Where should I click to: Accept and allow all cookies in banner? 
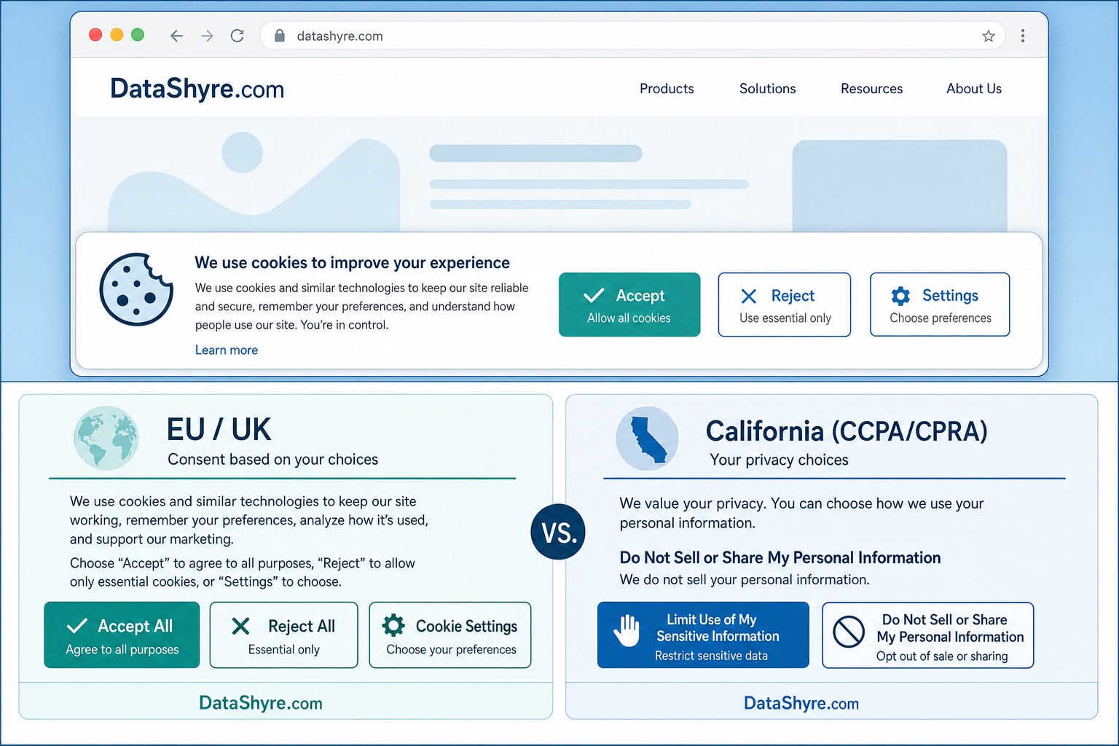[629, 305]
